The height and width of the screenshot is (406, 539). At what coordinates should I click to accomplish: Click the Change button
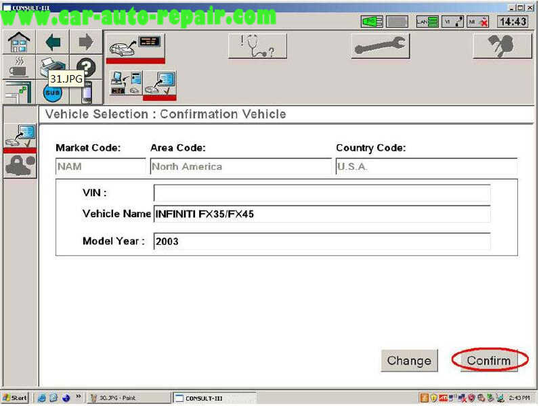[409, 361]
